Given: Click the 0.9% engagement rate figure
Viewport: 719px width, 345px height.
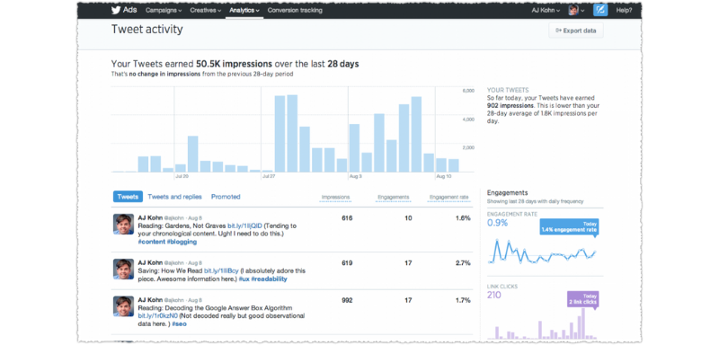Looking at the screenshot, I should click(x=498, y=223).
